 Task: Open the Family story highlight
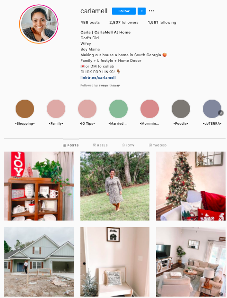[x=56, y=109]
